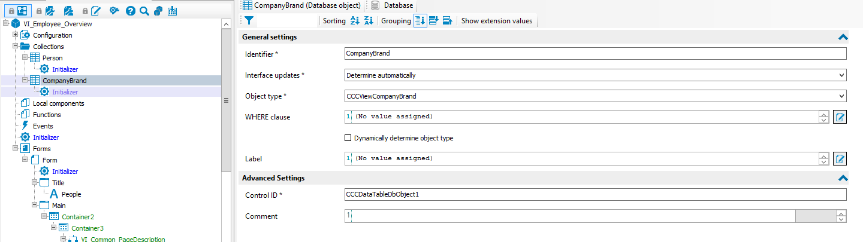Screen dimensions: 863x242
Task: Enable Dynamically determine object type
Action: (x=348, y=138)
